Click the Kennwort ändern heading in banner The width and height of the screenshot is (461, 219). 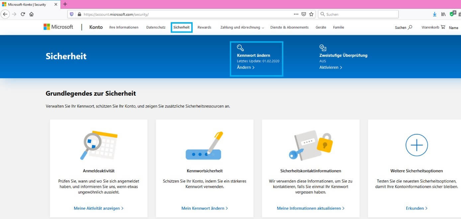[x=253, y=55]
